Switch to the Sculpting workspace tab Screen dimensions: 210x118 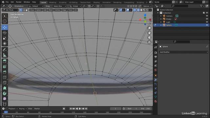pyautogui.click(x=63, y=2)
